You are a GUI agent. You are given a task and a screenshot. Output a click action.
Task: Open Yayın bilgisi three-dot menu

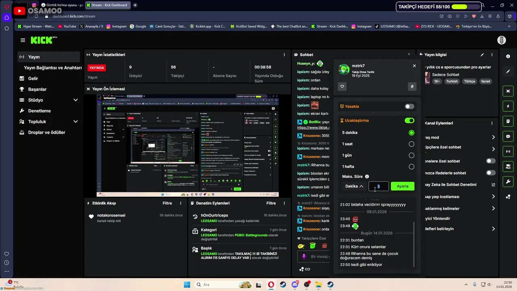pos(492,55)
